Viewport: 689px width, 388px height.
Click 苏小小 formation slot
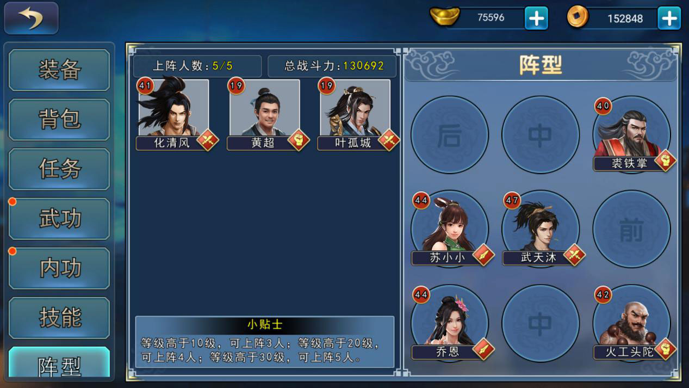pyautogui.click(x=450, y=229)
